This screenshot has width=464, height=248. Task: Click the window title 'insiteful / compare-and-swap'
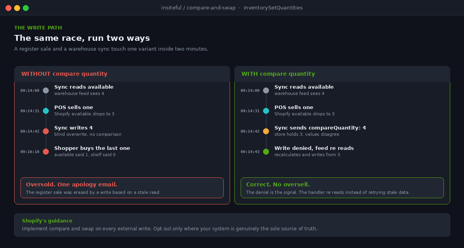click(x=198, y=8)
